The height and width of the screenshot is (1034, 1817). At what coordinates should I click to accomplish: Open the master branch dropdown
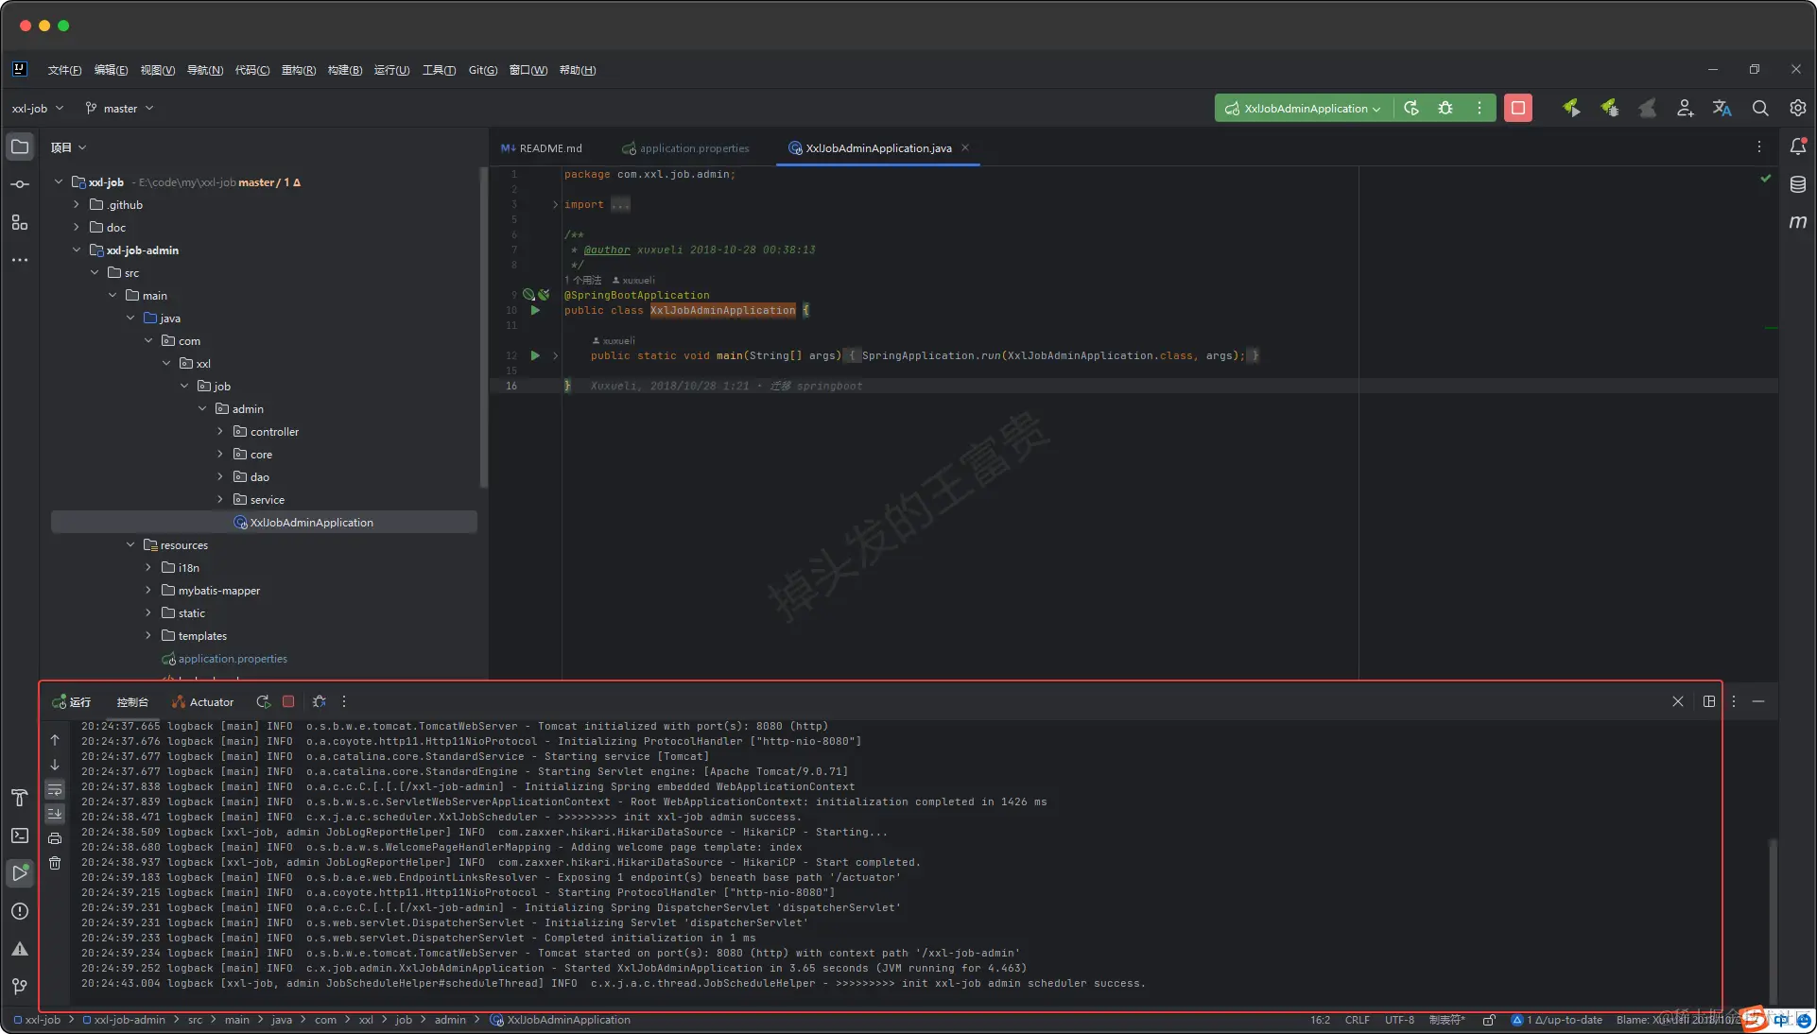(x=120, y=108)
